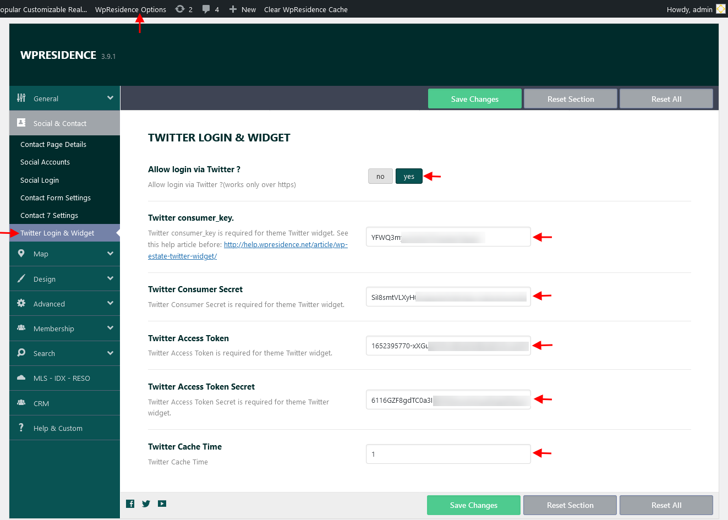The height and width of the screenshot is (520, 728).
Task: Click the Map pin icon
Action: pos(21,253)
